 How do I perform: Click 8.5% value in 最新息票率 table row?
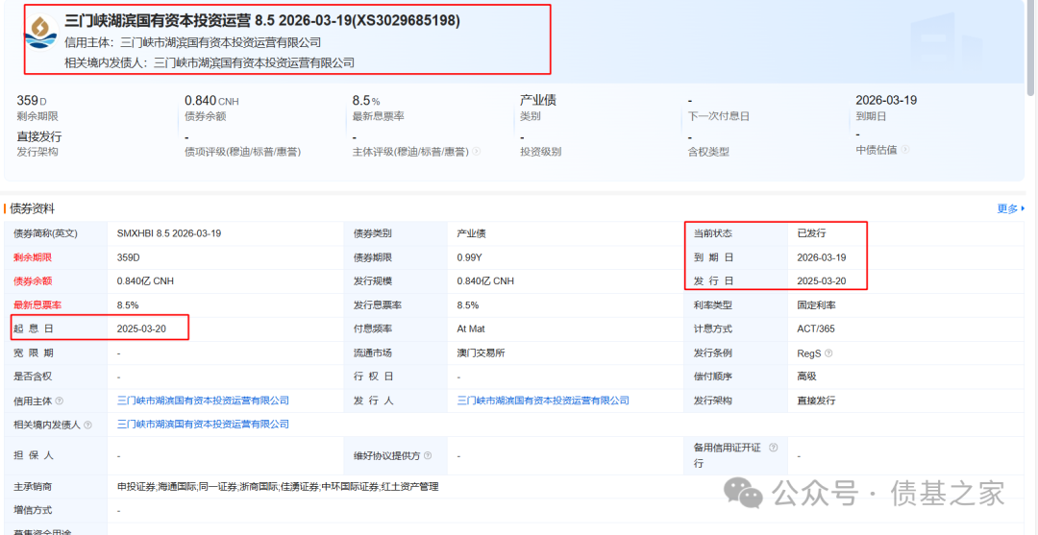(x=128, y=304)
